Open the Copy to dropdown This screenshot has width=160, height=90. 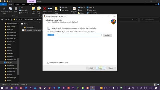click(x=39, y=10)
